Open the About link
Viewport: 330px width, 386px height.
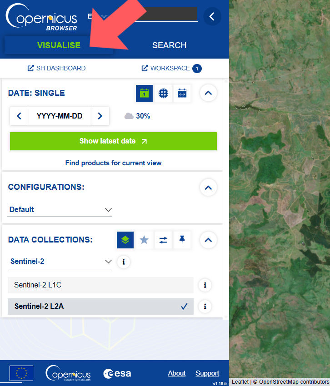(177, 373)
